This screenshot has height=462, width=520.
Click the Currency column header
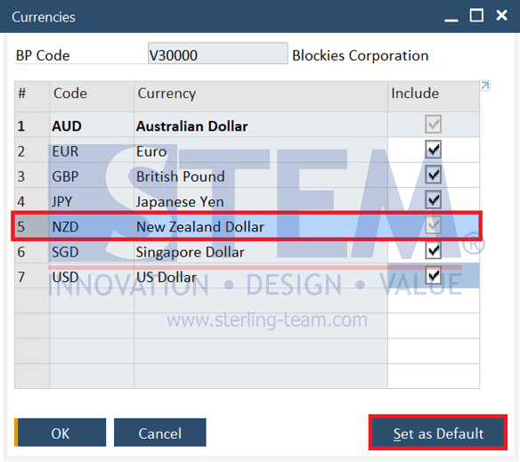261,96
